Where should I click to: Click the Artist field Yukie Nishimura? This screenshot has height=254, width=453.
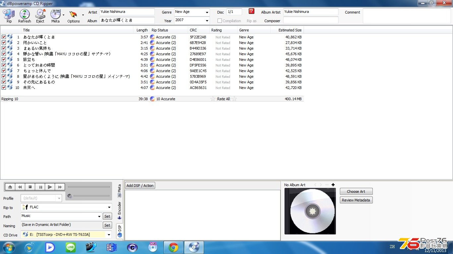click(127, 12)
